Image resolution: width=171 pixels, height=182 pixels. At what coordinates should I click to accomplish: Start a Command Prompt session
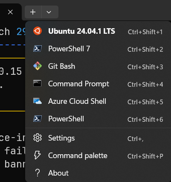tap(98, 83)
